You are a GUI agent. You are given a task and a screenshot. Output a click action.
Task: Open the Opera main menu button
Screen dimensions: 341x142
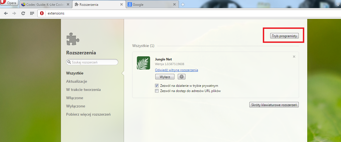click(x=9, y=3)
